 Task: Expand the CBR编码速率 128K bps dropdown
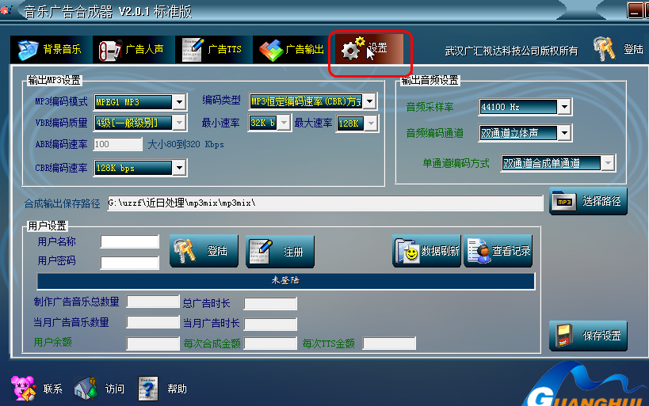click(179, 168)
